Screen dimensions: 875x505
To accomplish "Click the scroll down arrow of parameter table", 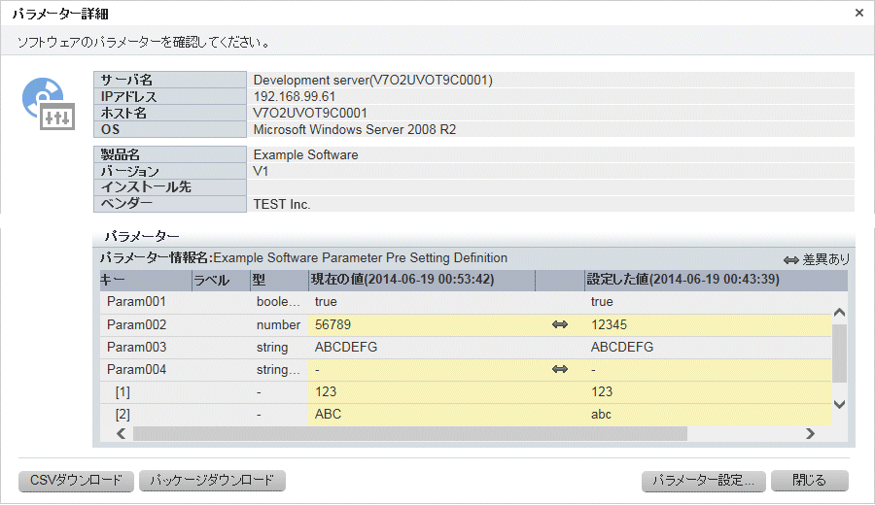I will point(839,405).
